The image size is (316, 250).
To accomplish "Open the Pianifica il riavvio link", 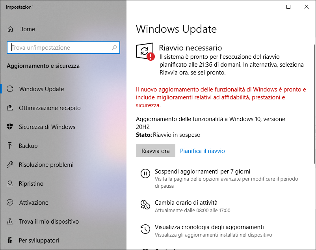I will 203,151.
